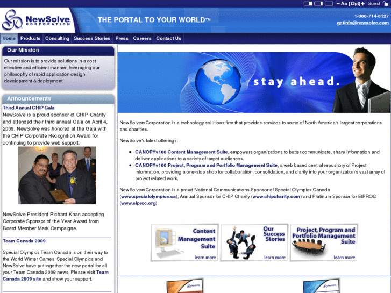Open CANOPYv100 Project, Program and Portfolio link

click(206, 165)
